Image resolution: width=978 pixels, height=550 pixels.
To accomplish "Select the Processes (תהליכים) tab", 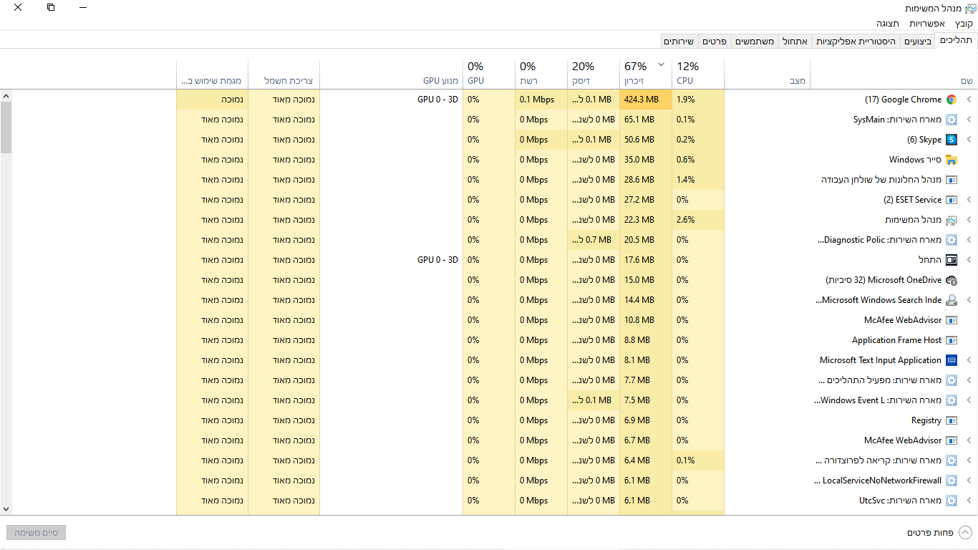I will 956,41.
